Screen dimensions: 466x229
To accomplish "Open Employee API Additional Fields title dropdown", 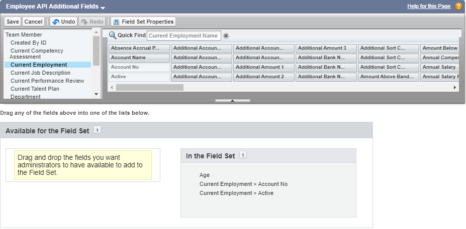I will [x=103, y=8].
